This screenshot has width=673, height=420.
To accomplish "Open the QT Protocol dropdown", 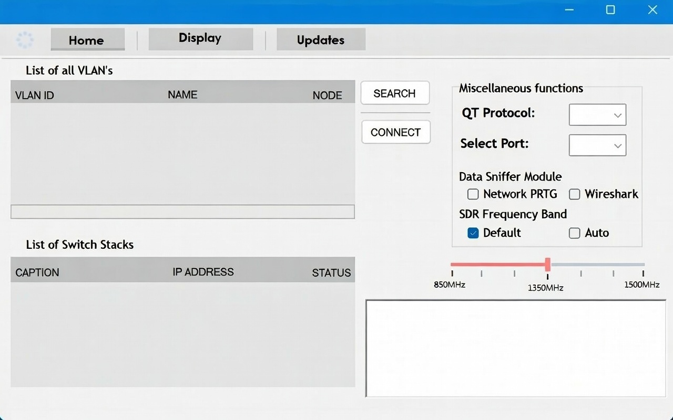I will (597, 115).
